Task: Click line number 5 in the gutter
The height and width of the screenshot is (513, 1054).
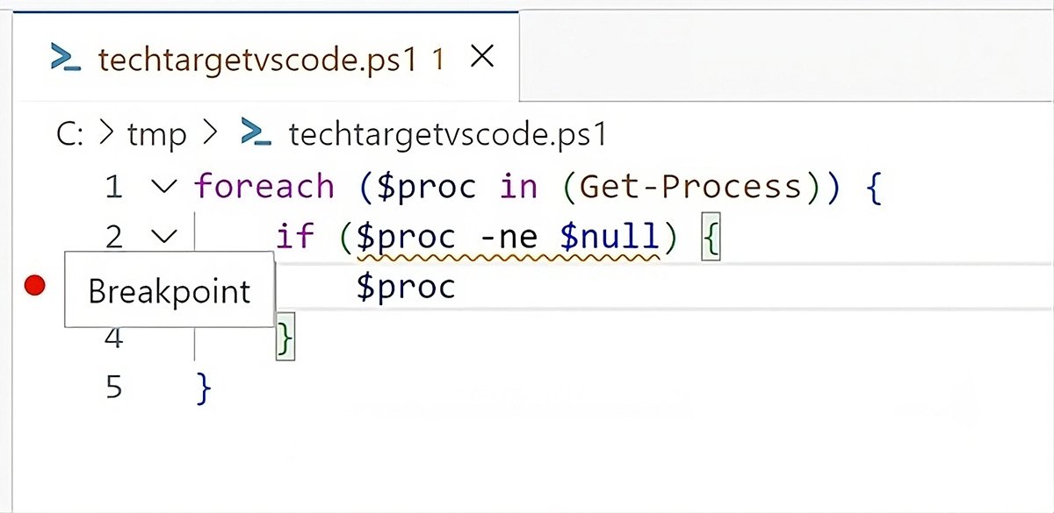Action: coord(113,387)
